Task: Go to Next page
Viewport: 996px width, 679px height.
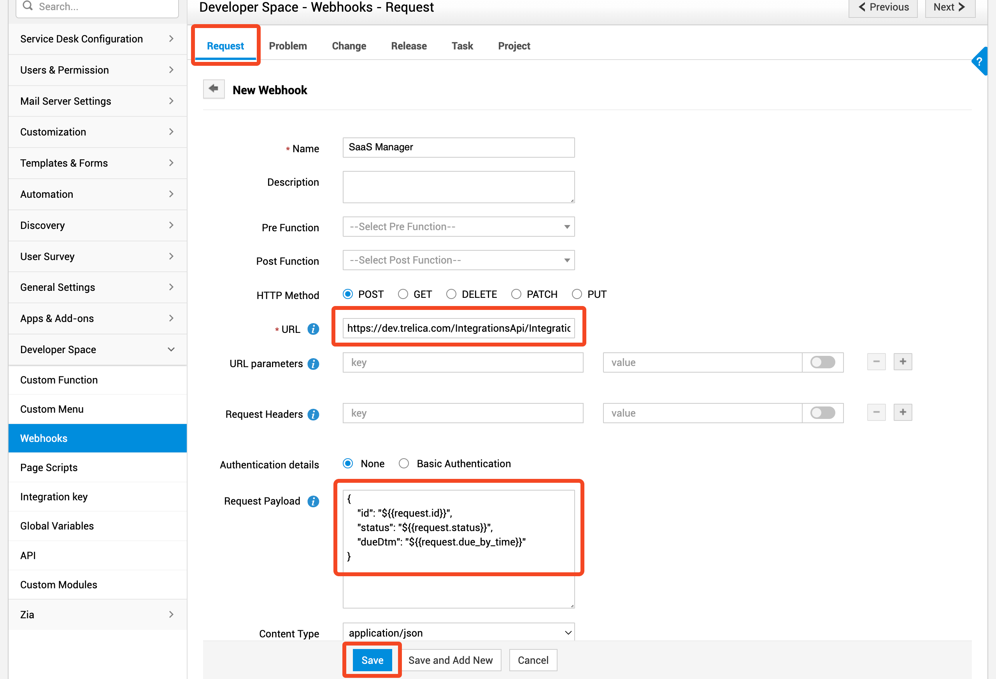Action: point(950,7)
